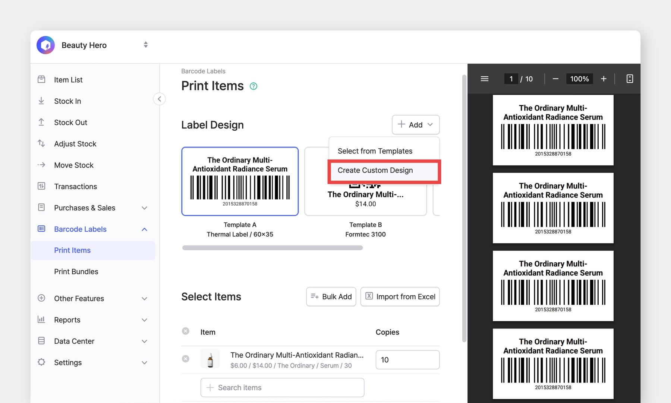Expand the Purchases & Sales section
Viewport: 671px width, 403px height.
click(144, 208)
